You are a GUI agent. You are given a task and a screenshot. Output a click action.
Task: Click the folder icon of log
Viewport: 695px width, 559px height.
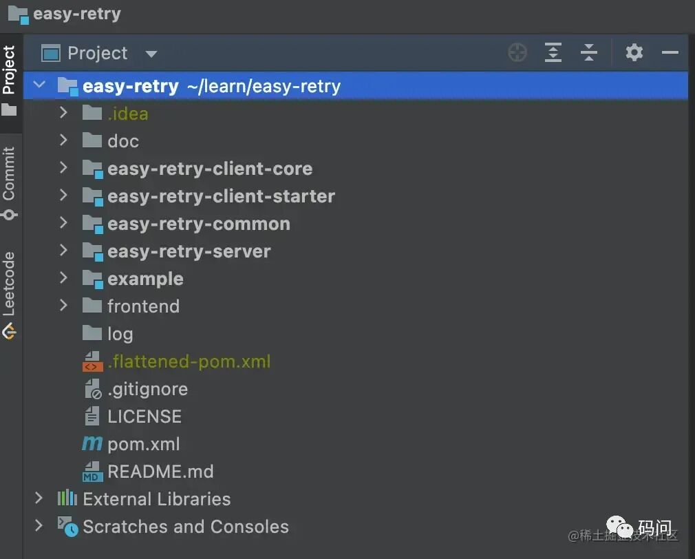point(92,333)
